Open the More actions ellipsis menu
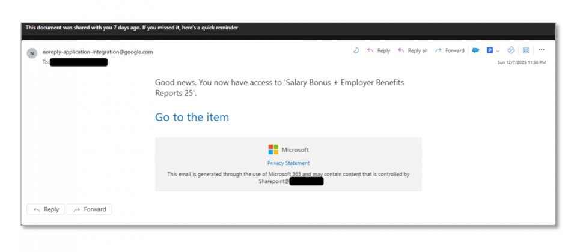577x252 pixels. pos(541,50)
